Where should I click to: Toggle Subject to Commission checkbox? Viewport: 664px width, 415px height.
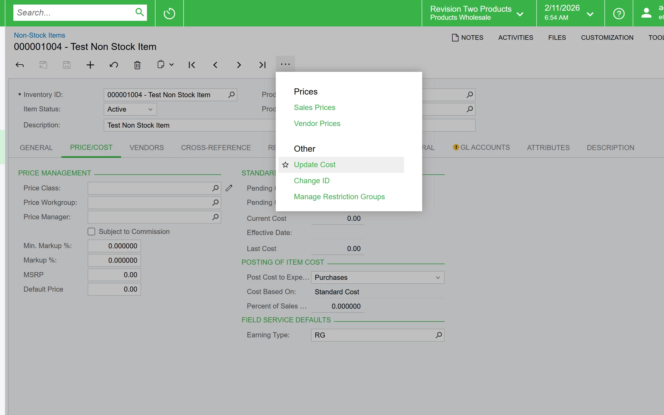click(91, 231)
